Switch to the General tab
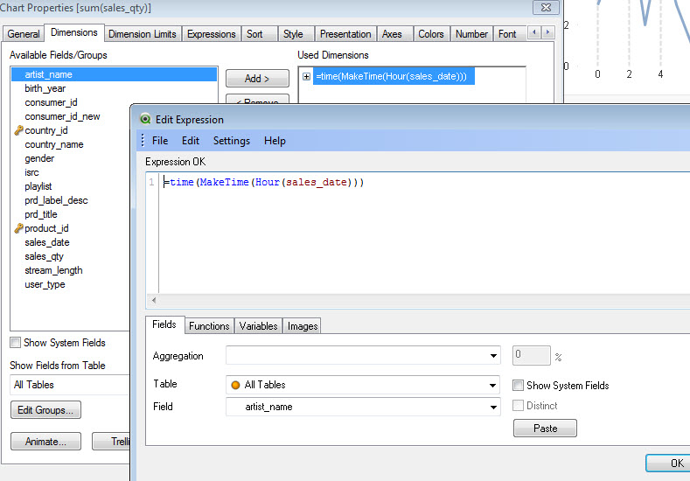The height and width of the screenshot is (481, 690). pos(24,34)
